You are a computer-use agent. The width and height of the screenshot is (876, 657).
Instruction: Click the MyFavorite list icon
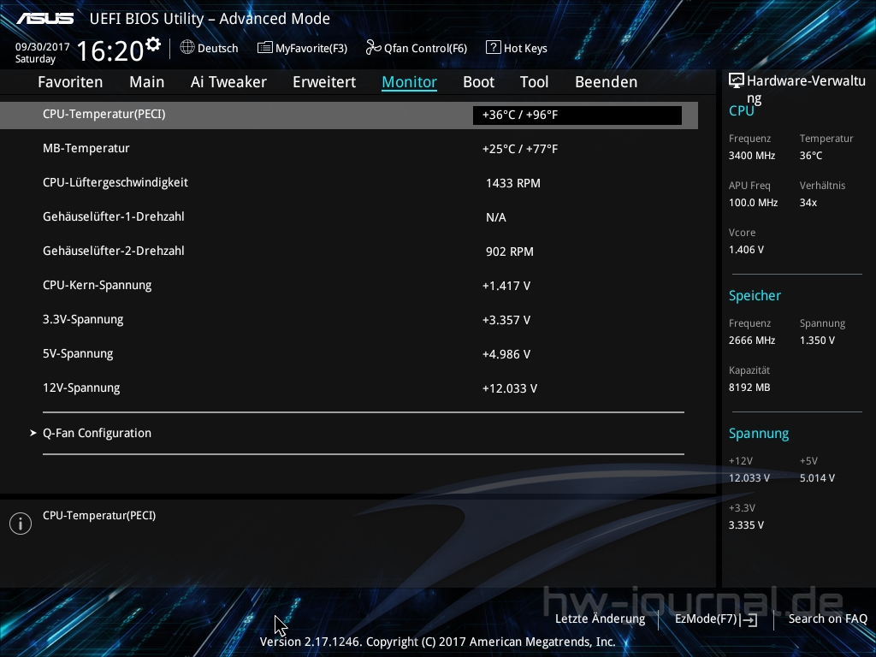point(265,48)
